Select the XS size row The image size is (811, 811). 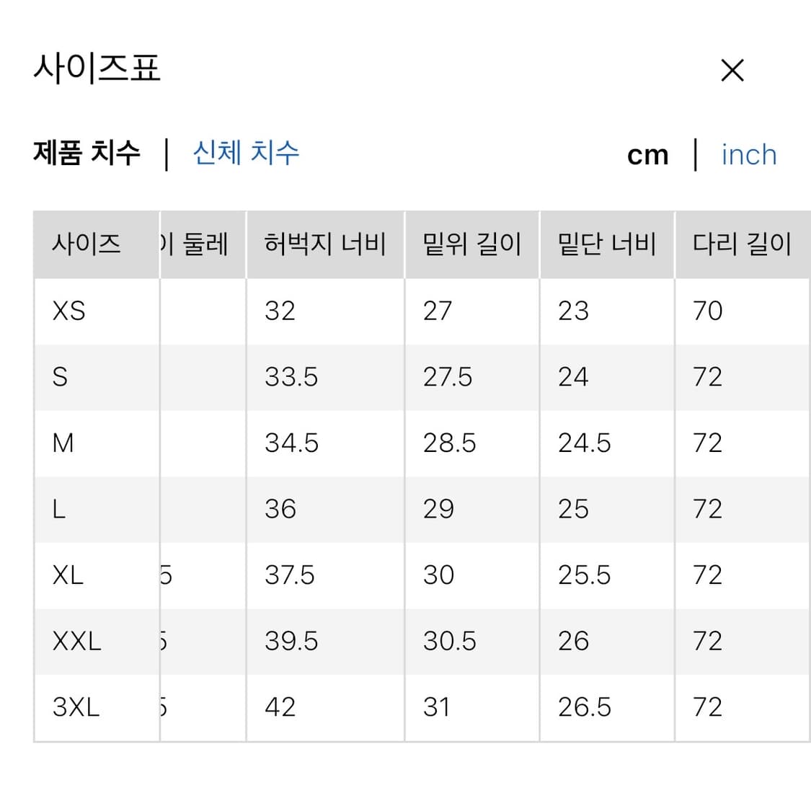(x=67, y=311)
